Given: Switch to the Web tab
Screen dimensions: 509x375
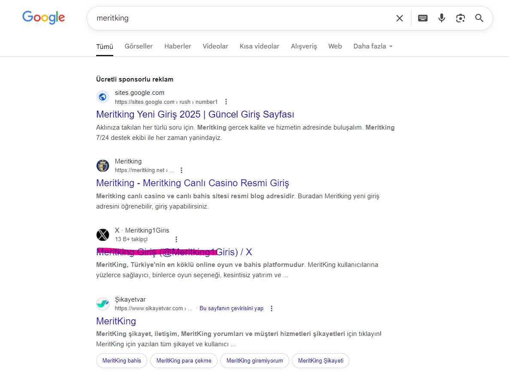Looking at the screenshot, I should tap(335, 46).
